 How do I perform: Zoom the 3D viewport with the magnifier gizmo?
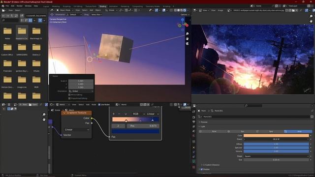point(187,34)
